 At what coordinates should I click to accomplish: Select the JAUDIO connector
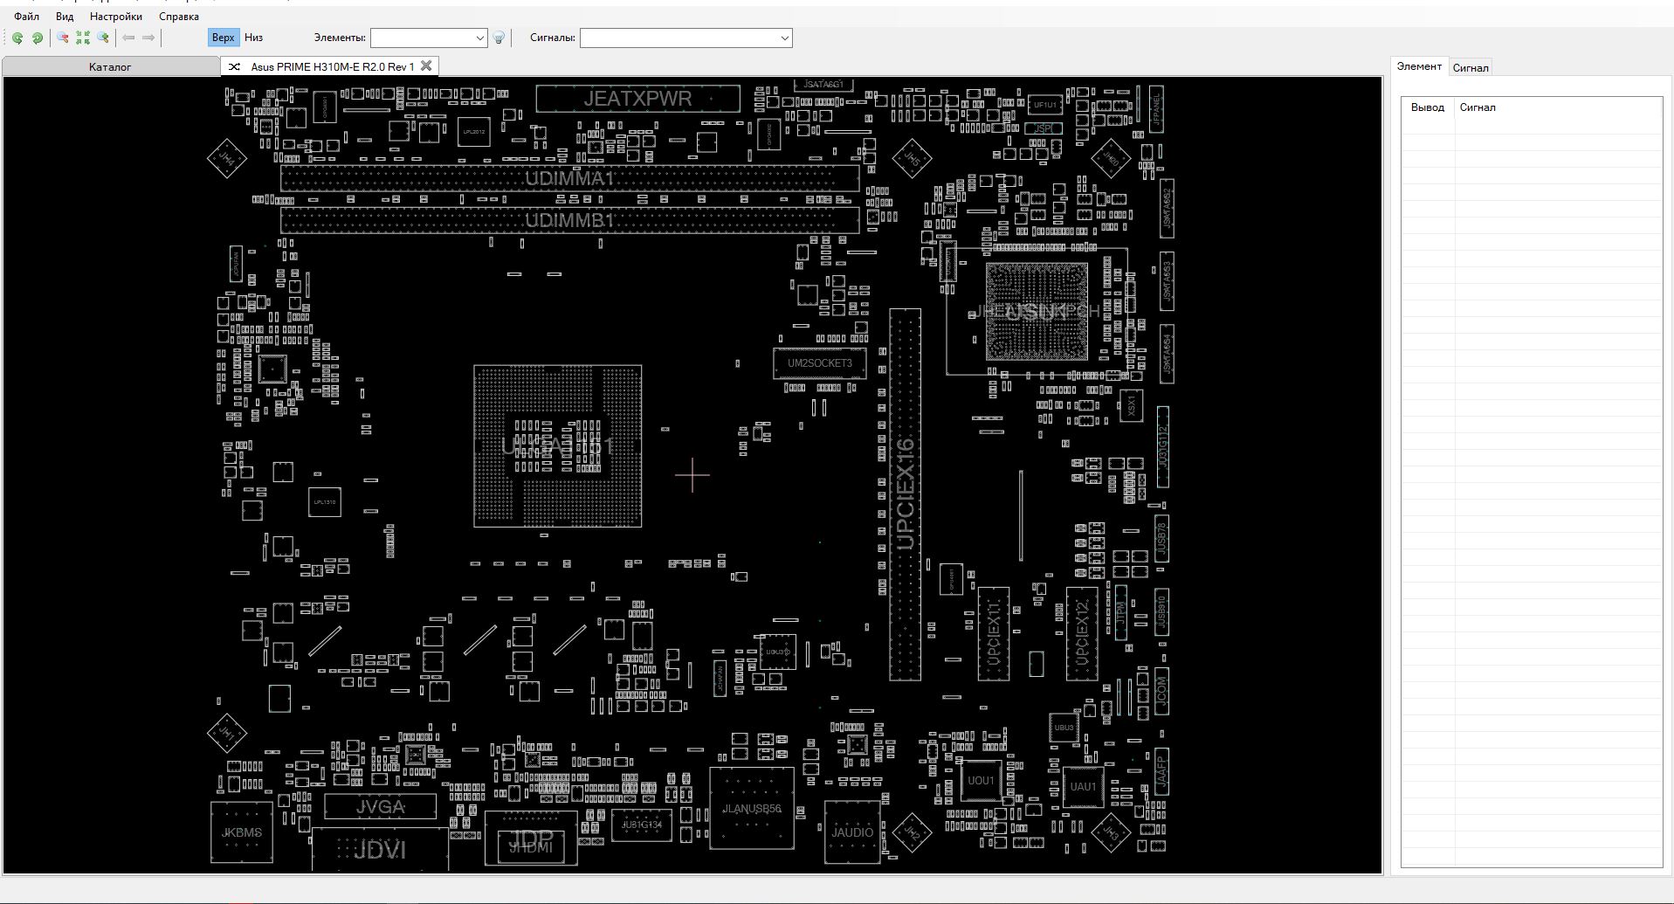tap(852, 832)
